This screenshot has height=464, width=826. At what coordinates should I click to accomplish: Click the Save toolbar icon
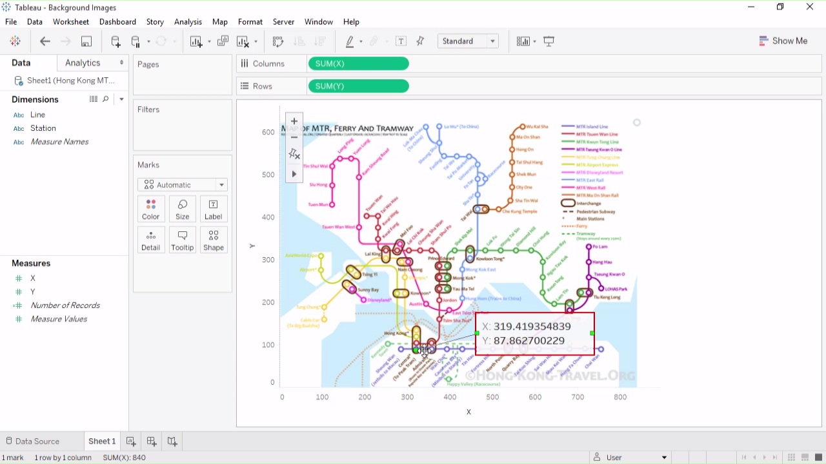pyautogui.click(x=86, y=41)
